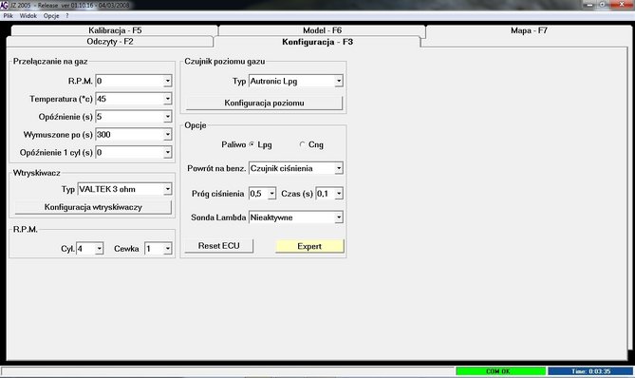Select Konfiguracja - F3 tab
The height and width of the screenshot is (378, 635).
317,42
